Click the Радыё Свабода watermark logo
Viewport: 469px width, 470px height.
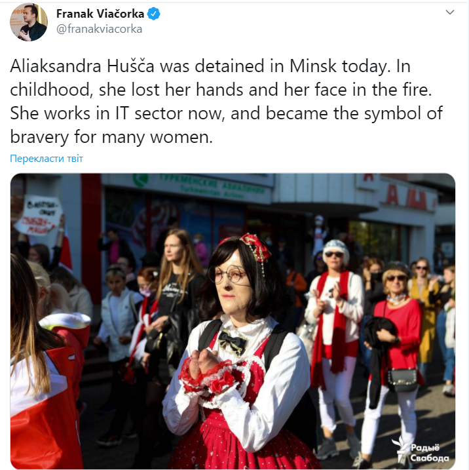point(421,452)
